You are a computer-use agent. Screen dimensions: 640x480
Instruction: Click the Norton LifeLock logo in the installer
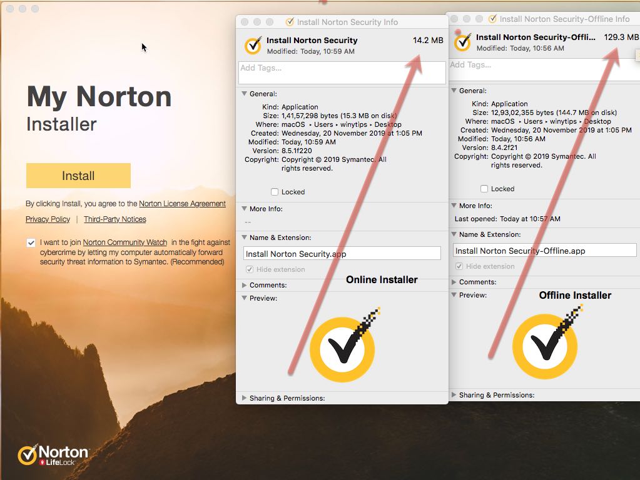click(x=53, y=455)
